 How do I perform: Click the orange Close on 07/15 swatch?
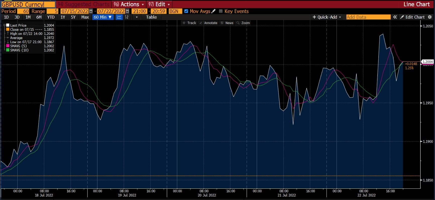click(x=8, y=29)
